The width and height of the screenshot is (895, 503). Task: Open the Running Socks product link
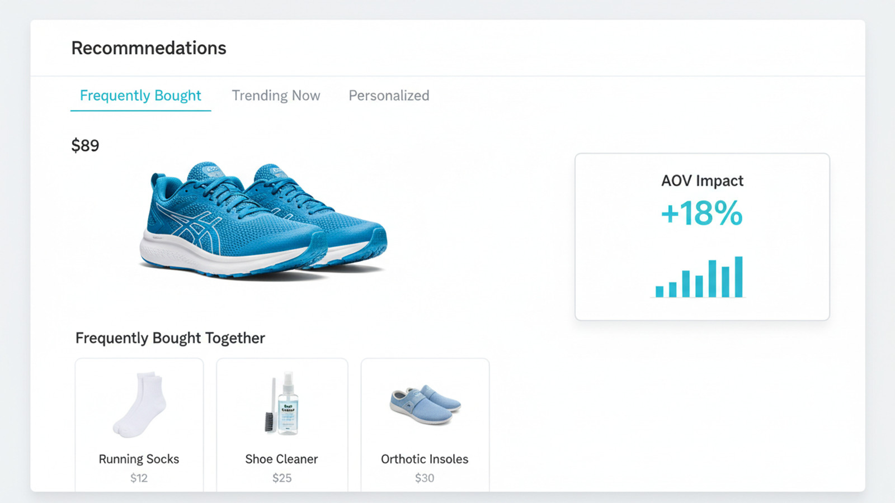tap(139, 459)
